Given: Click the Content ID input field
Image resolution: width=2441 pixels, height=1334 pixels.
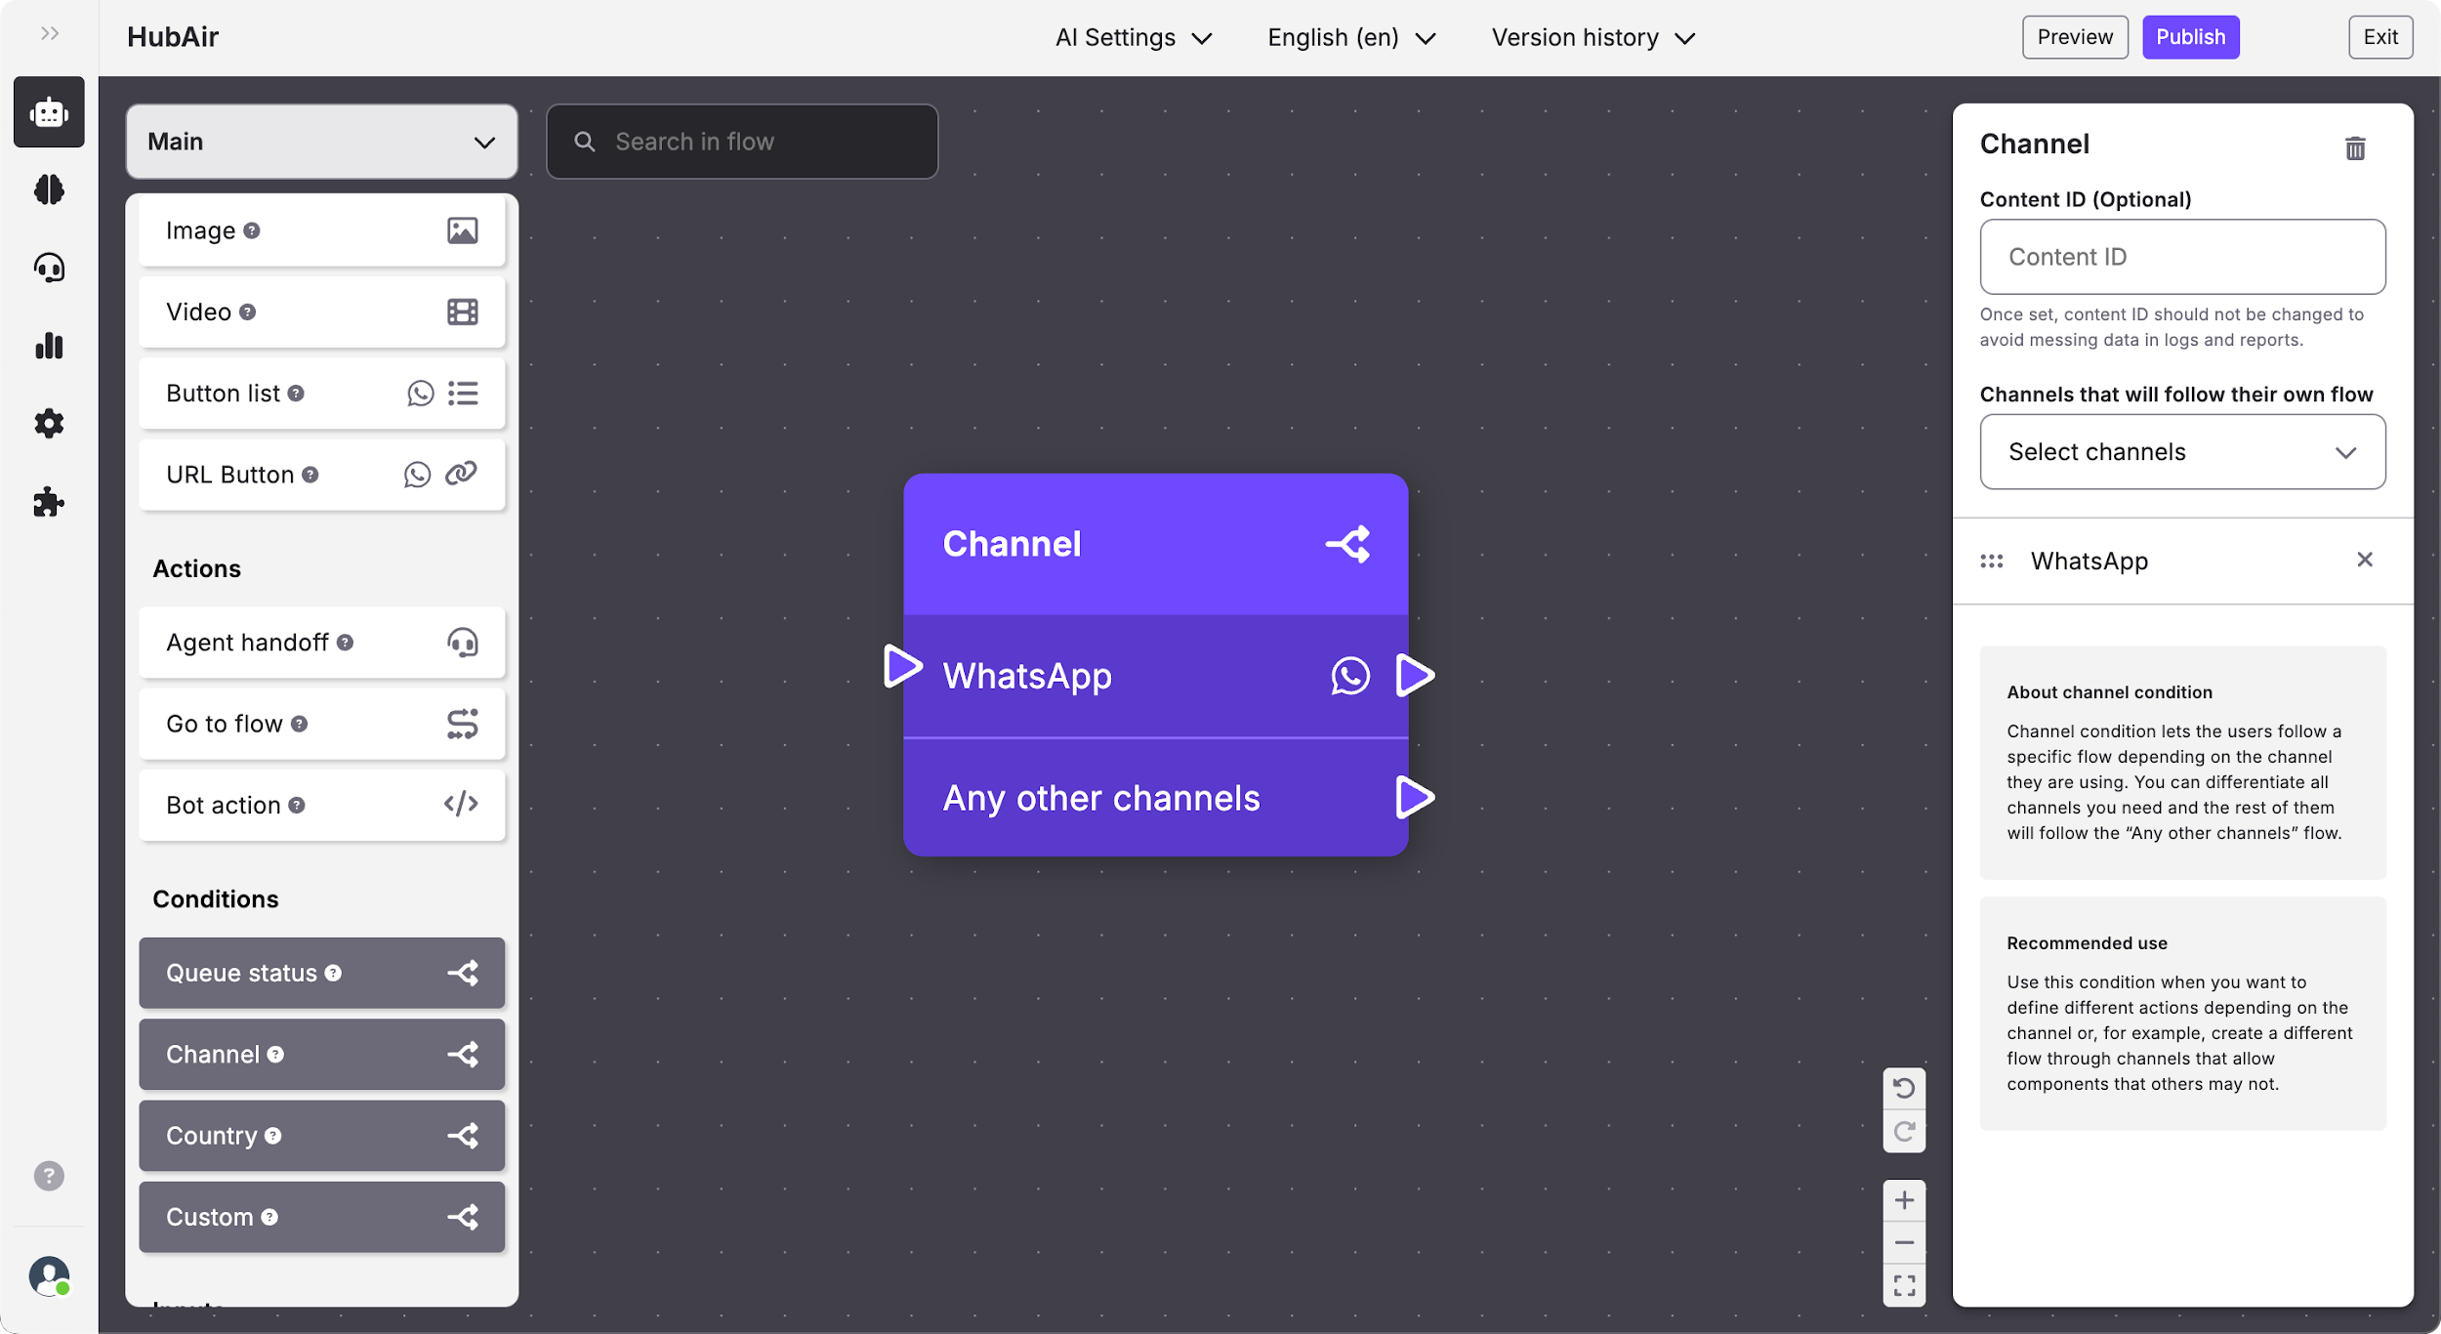Looking at the screenshot, I should point(2181,257).
